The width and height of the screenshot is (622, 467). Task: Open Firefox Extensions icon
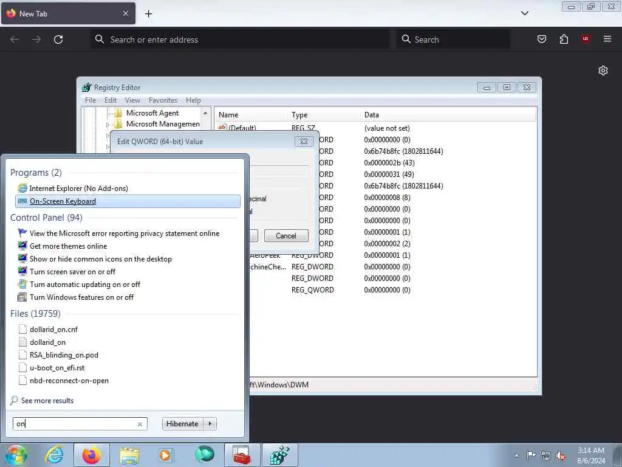coord(564,39)
